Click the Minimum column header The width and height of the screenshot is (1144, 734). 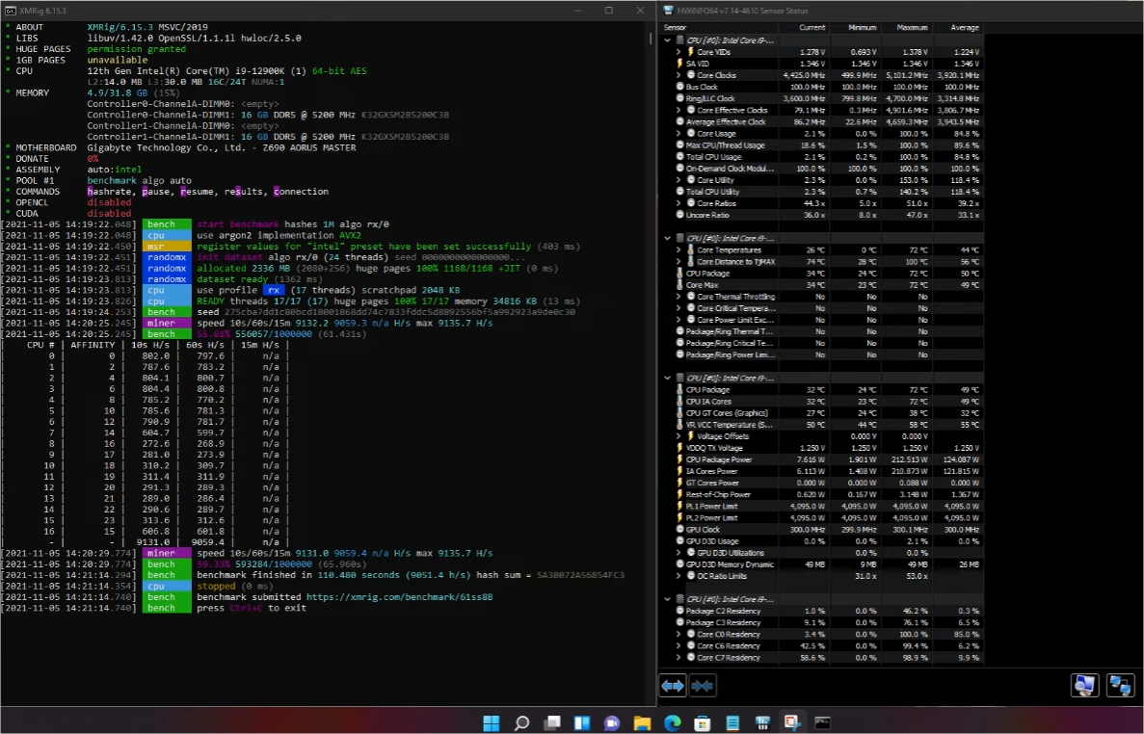(854, 28)
